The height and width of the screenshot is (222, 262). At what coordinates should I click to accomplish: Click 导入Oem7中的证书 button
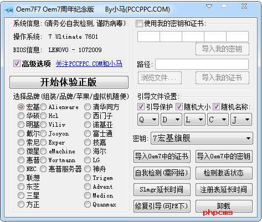point(162,156)
